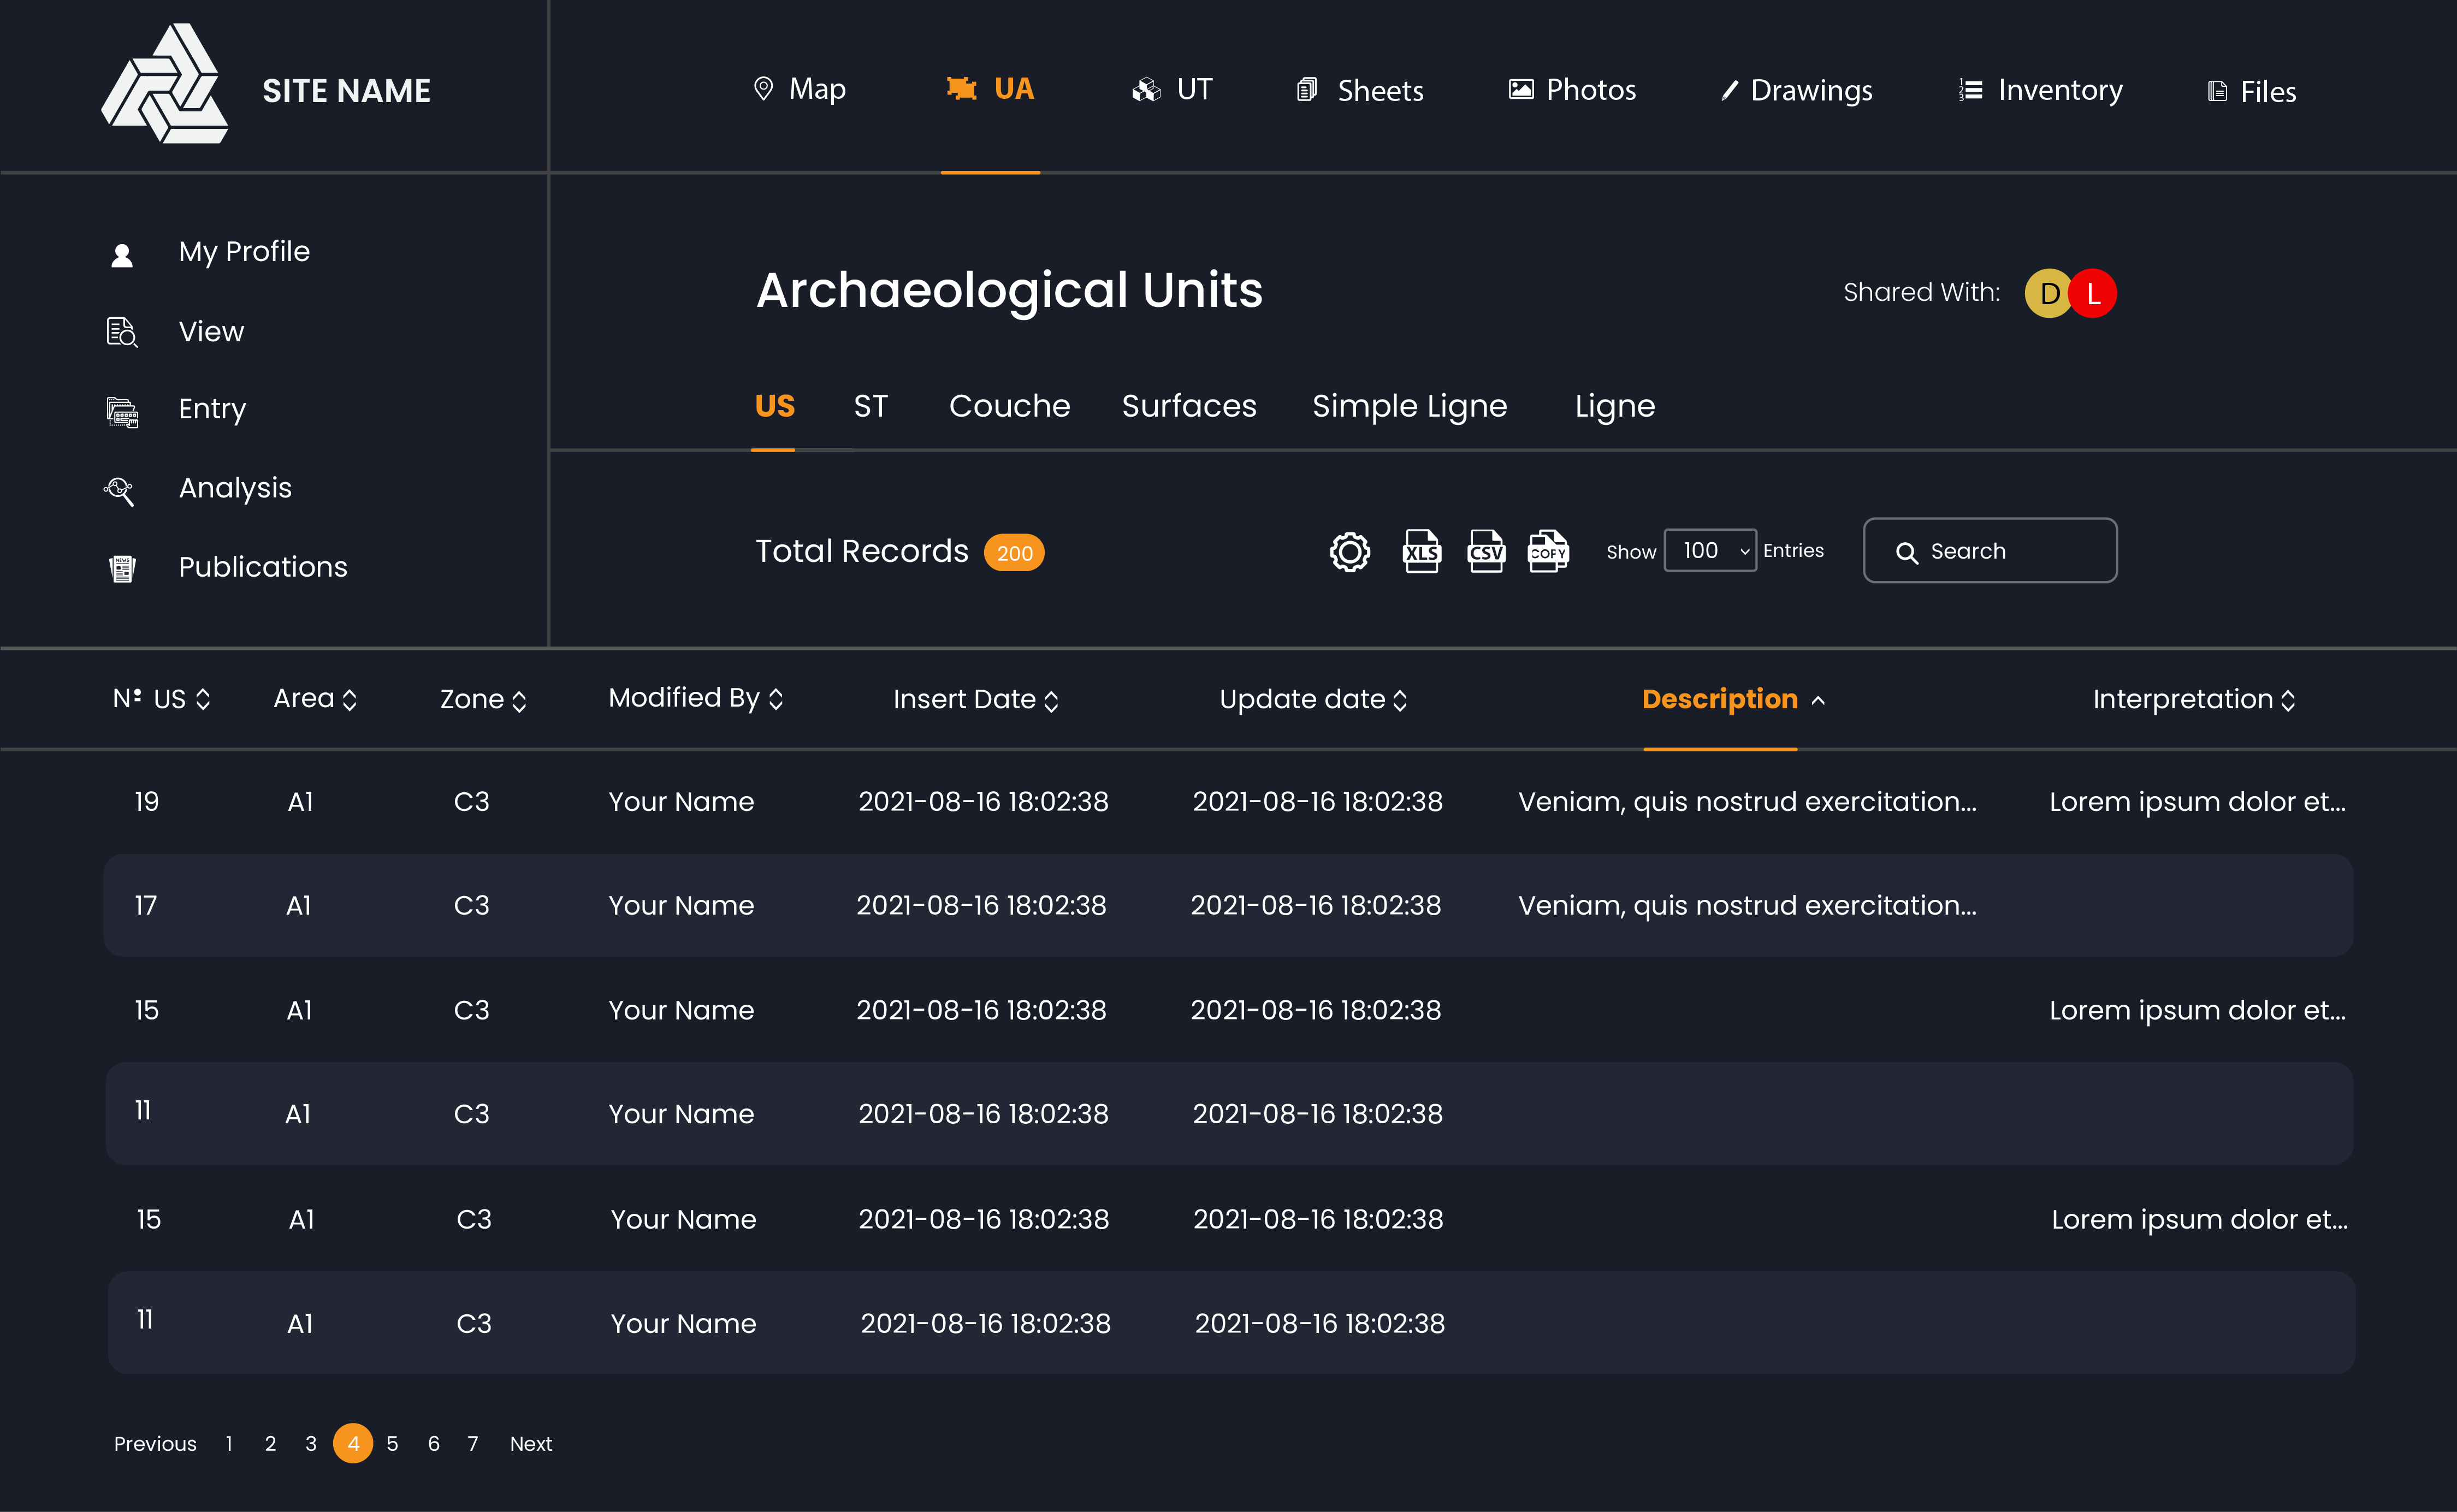Open My Profile from sidebar
Screen dimensions: 2457x1512
pos(243,251)
